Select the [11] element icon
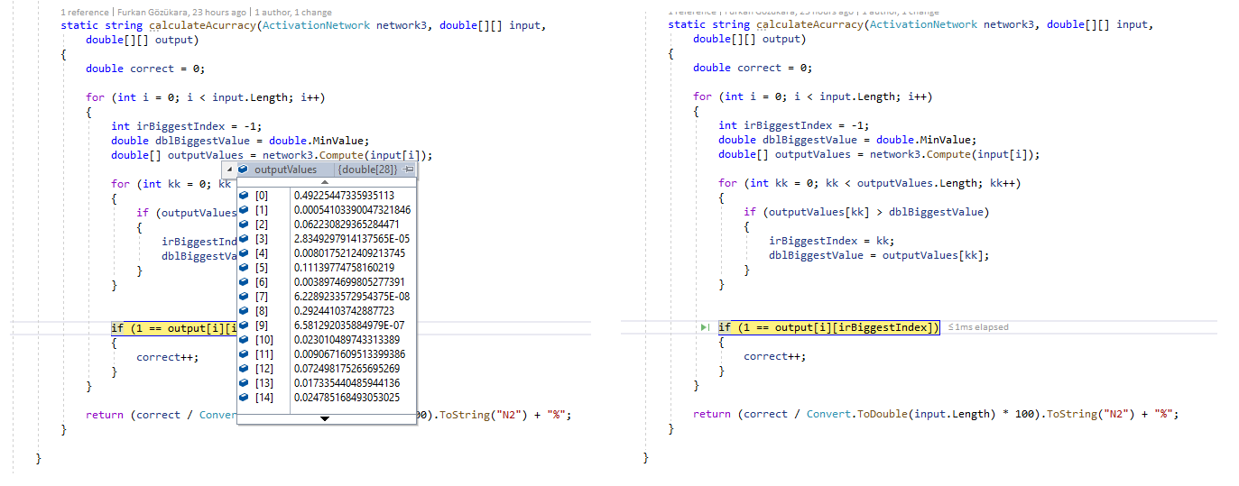The width and height of the screenshot is (1239, 486). pyautogui.click(x=244, y=354)
